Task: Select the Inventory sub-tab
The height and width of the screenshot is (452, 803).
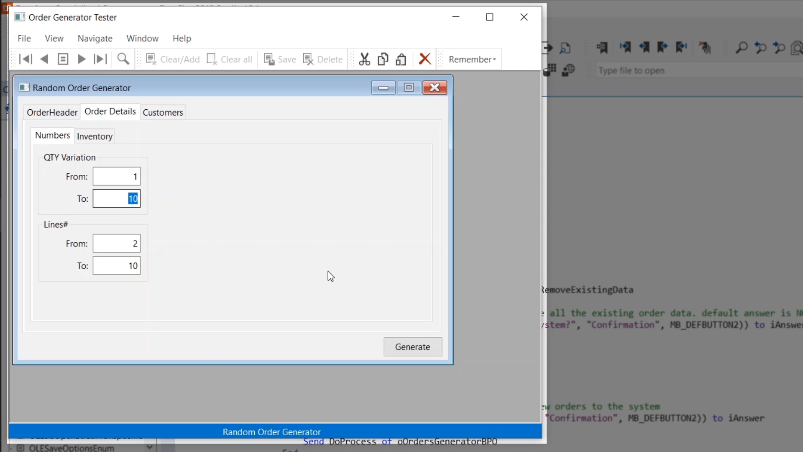Action: pyautogui.click(x=95, y=136)
